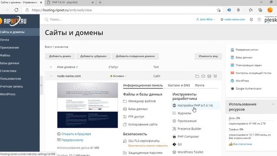Click the WordPress Toolkit icon
The image size is (277, 156).
click(x=174, y=152)
